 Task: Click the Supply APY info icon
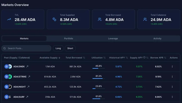(x=144, y=57)
